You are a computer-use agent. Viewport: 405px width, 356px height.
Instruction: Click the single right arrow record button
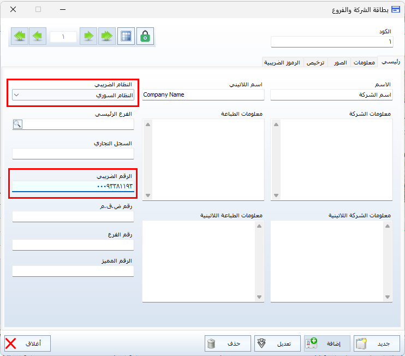click(88, 36)
